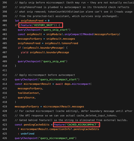Click the querySource argument
Screen dimensions: 134x141
pyautogui.click(x=26, y=98)
